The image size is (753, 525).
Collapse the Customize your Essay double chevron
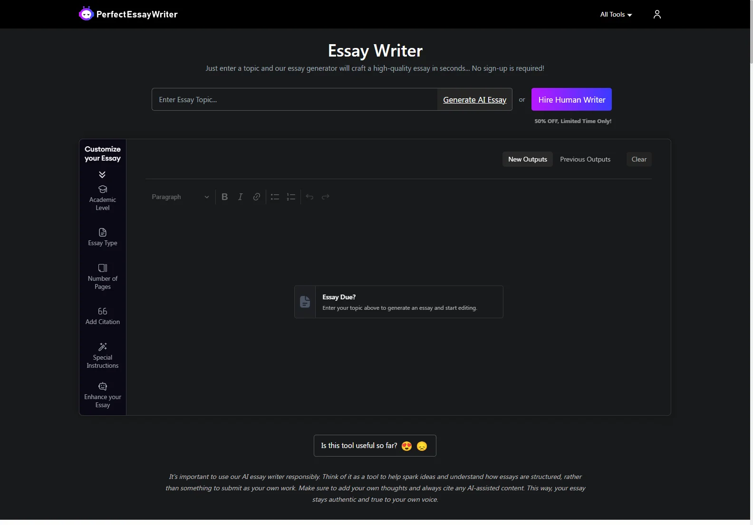[102, 174]
